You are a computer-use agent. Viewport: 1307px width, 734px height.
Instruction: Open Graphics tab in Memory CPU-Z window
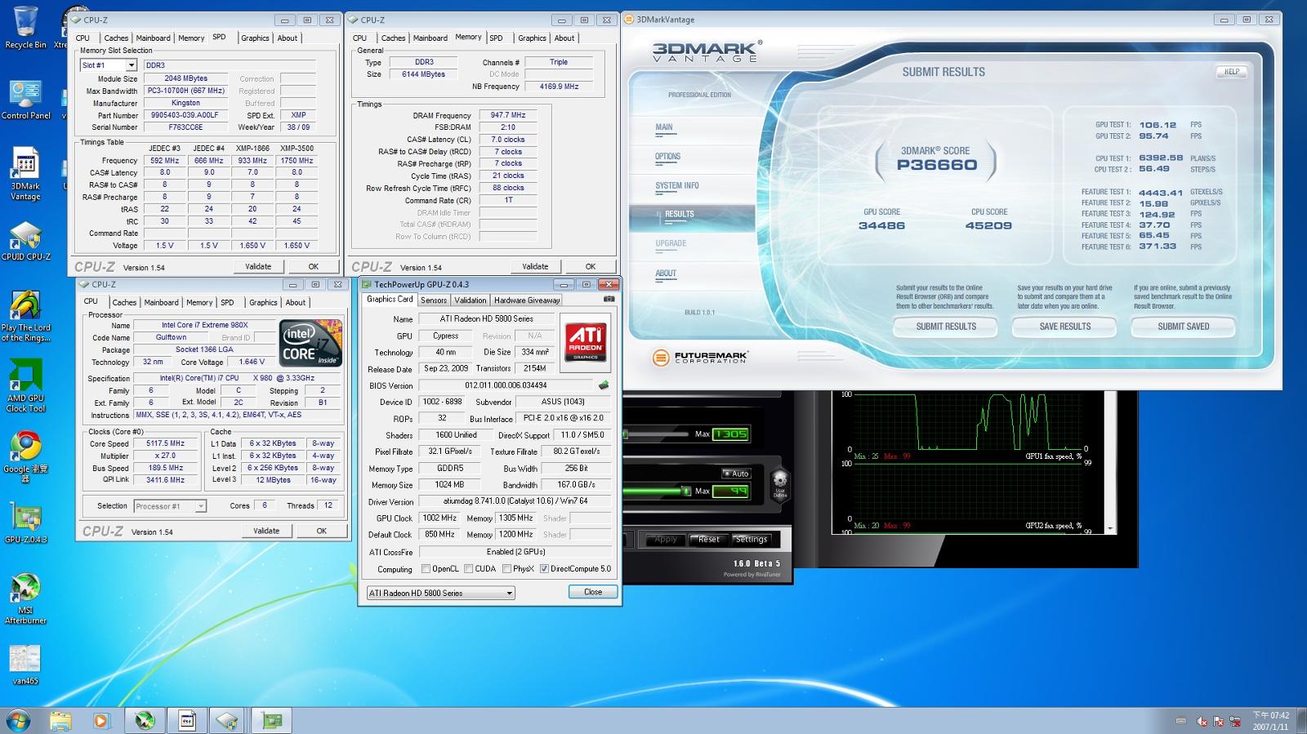click(x=532, y=38)
